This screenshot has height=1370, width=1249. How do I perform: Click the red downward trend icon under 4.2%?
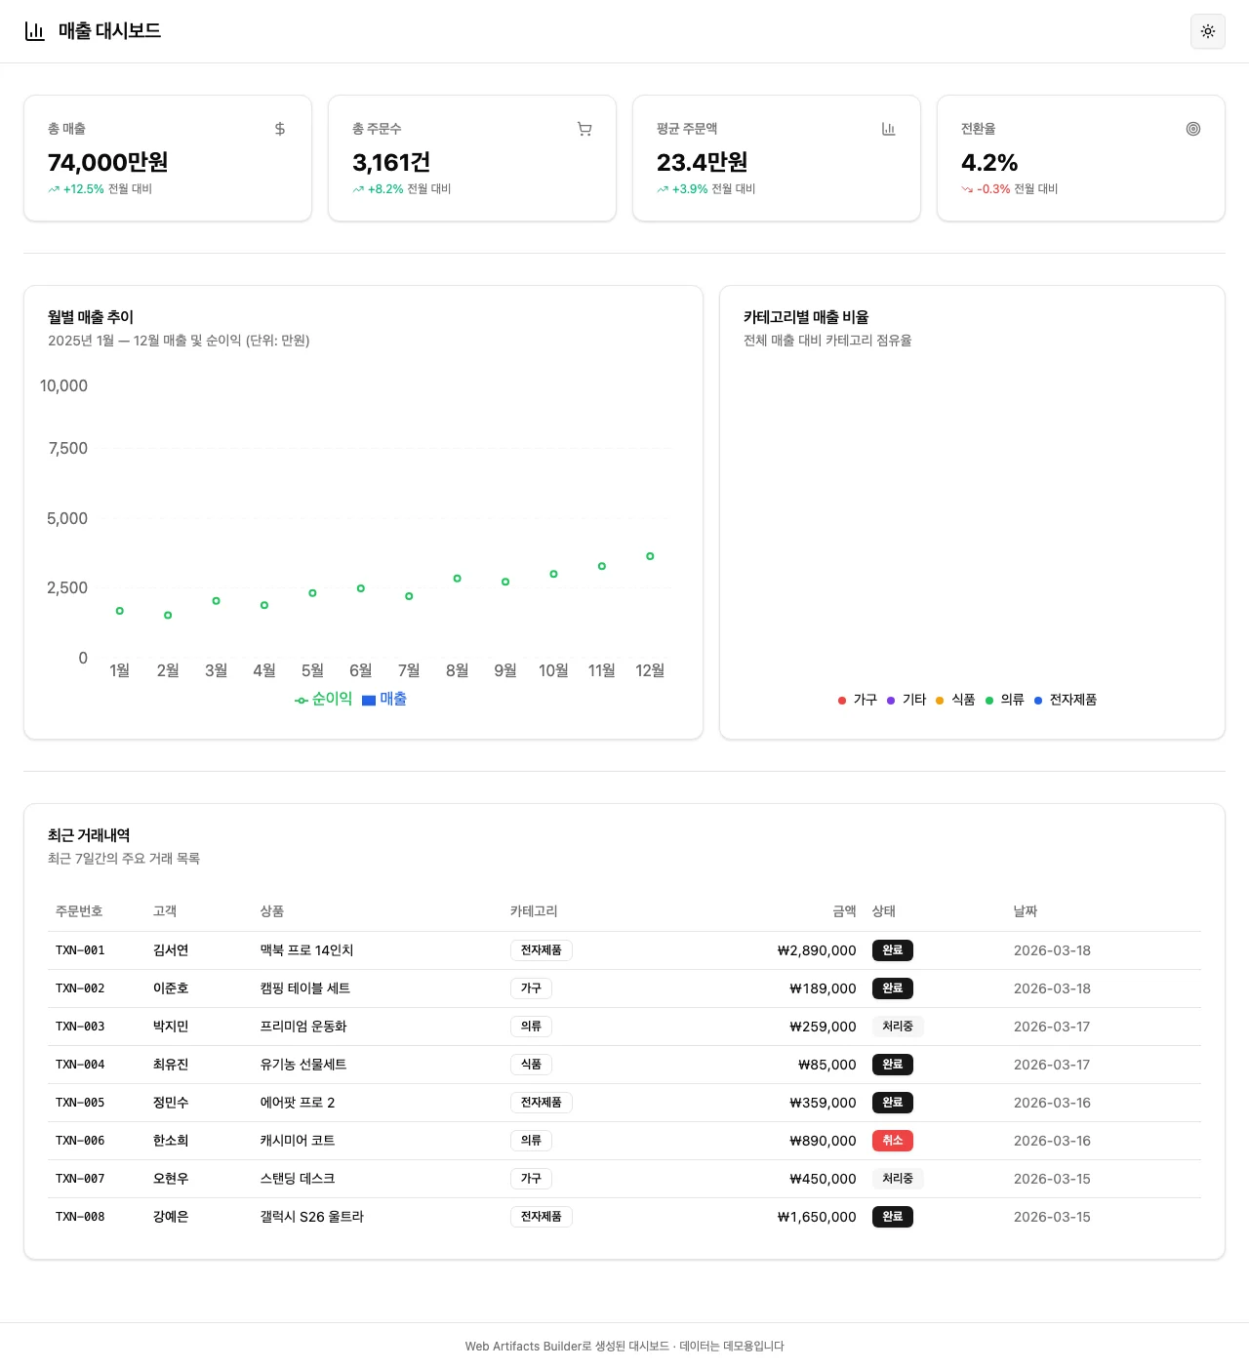(967, 189)
